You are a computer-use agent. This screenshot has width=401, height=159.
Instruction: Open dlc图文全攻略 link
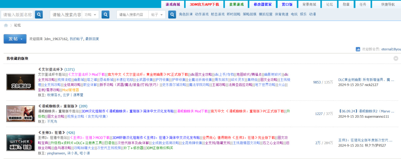(x=201, y=74)
